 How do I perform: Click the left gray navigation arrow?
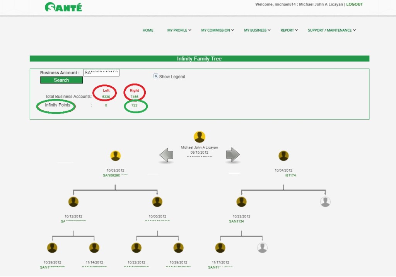point(166,155)
